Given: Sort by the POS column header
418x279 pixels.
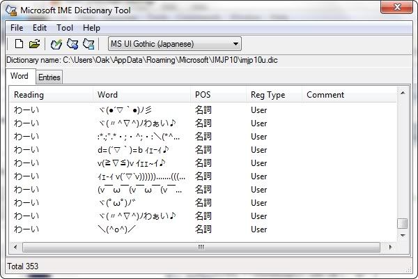Looking at the screenshot, I should (x=219, y=95).
